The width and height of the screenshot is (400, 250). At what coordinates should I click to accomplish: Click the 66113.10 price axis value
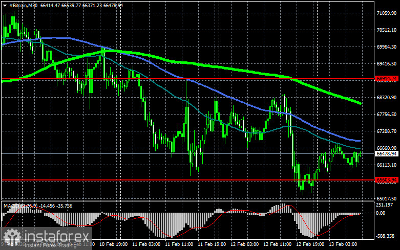click(387, 165)
